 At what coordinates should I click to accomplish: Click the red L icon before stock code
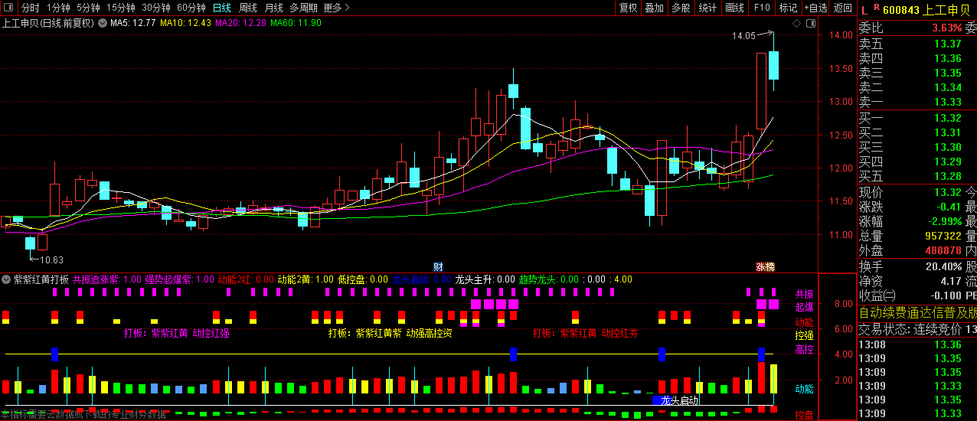(864, 10)
